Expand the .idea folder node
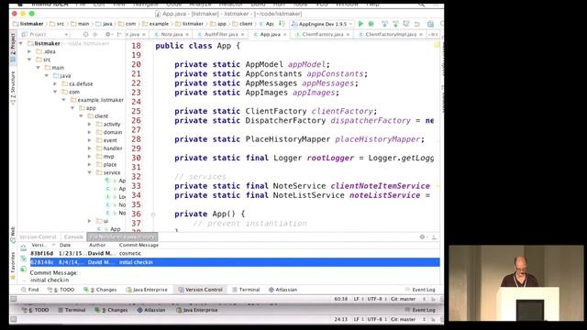The width and height of the screenshot is (587, 330). click(29, 51)
